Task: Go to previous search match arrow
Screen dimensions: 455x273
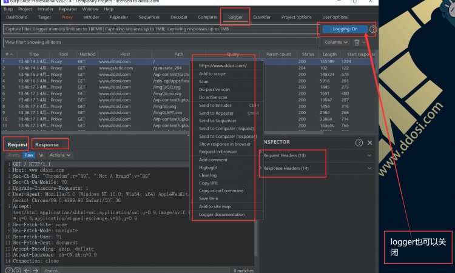Action: pyautogui.click(x=26, y=270)
